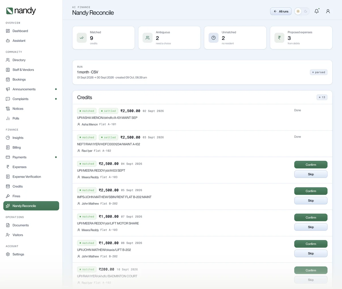Switch to light theme sun toggle
Image resolution: width=342 pixels, height=289 pixels.
(x=298, y=11)
